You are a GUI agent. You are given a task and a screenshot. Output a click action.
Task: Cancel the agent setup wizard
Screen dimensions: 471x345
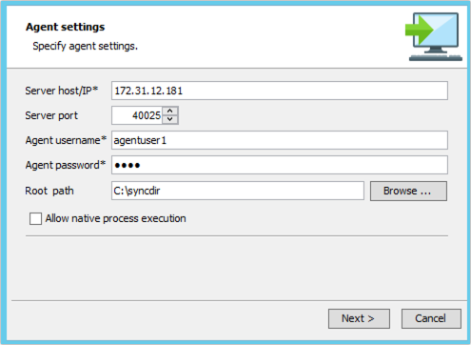(431, 318)
